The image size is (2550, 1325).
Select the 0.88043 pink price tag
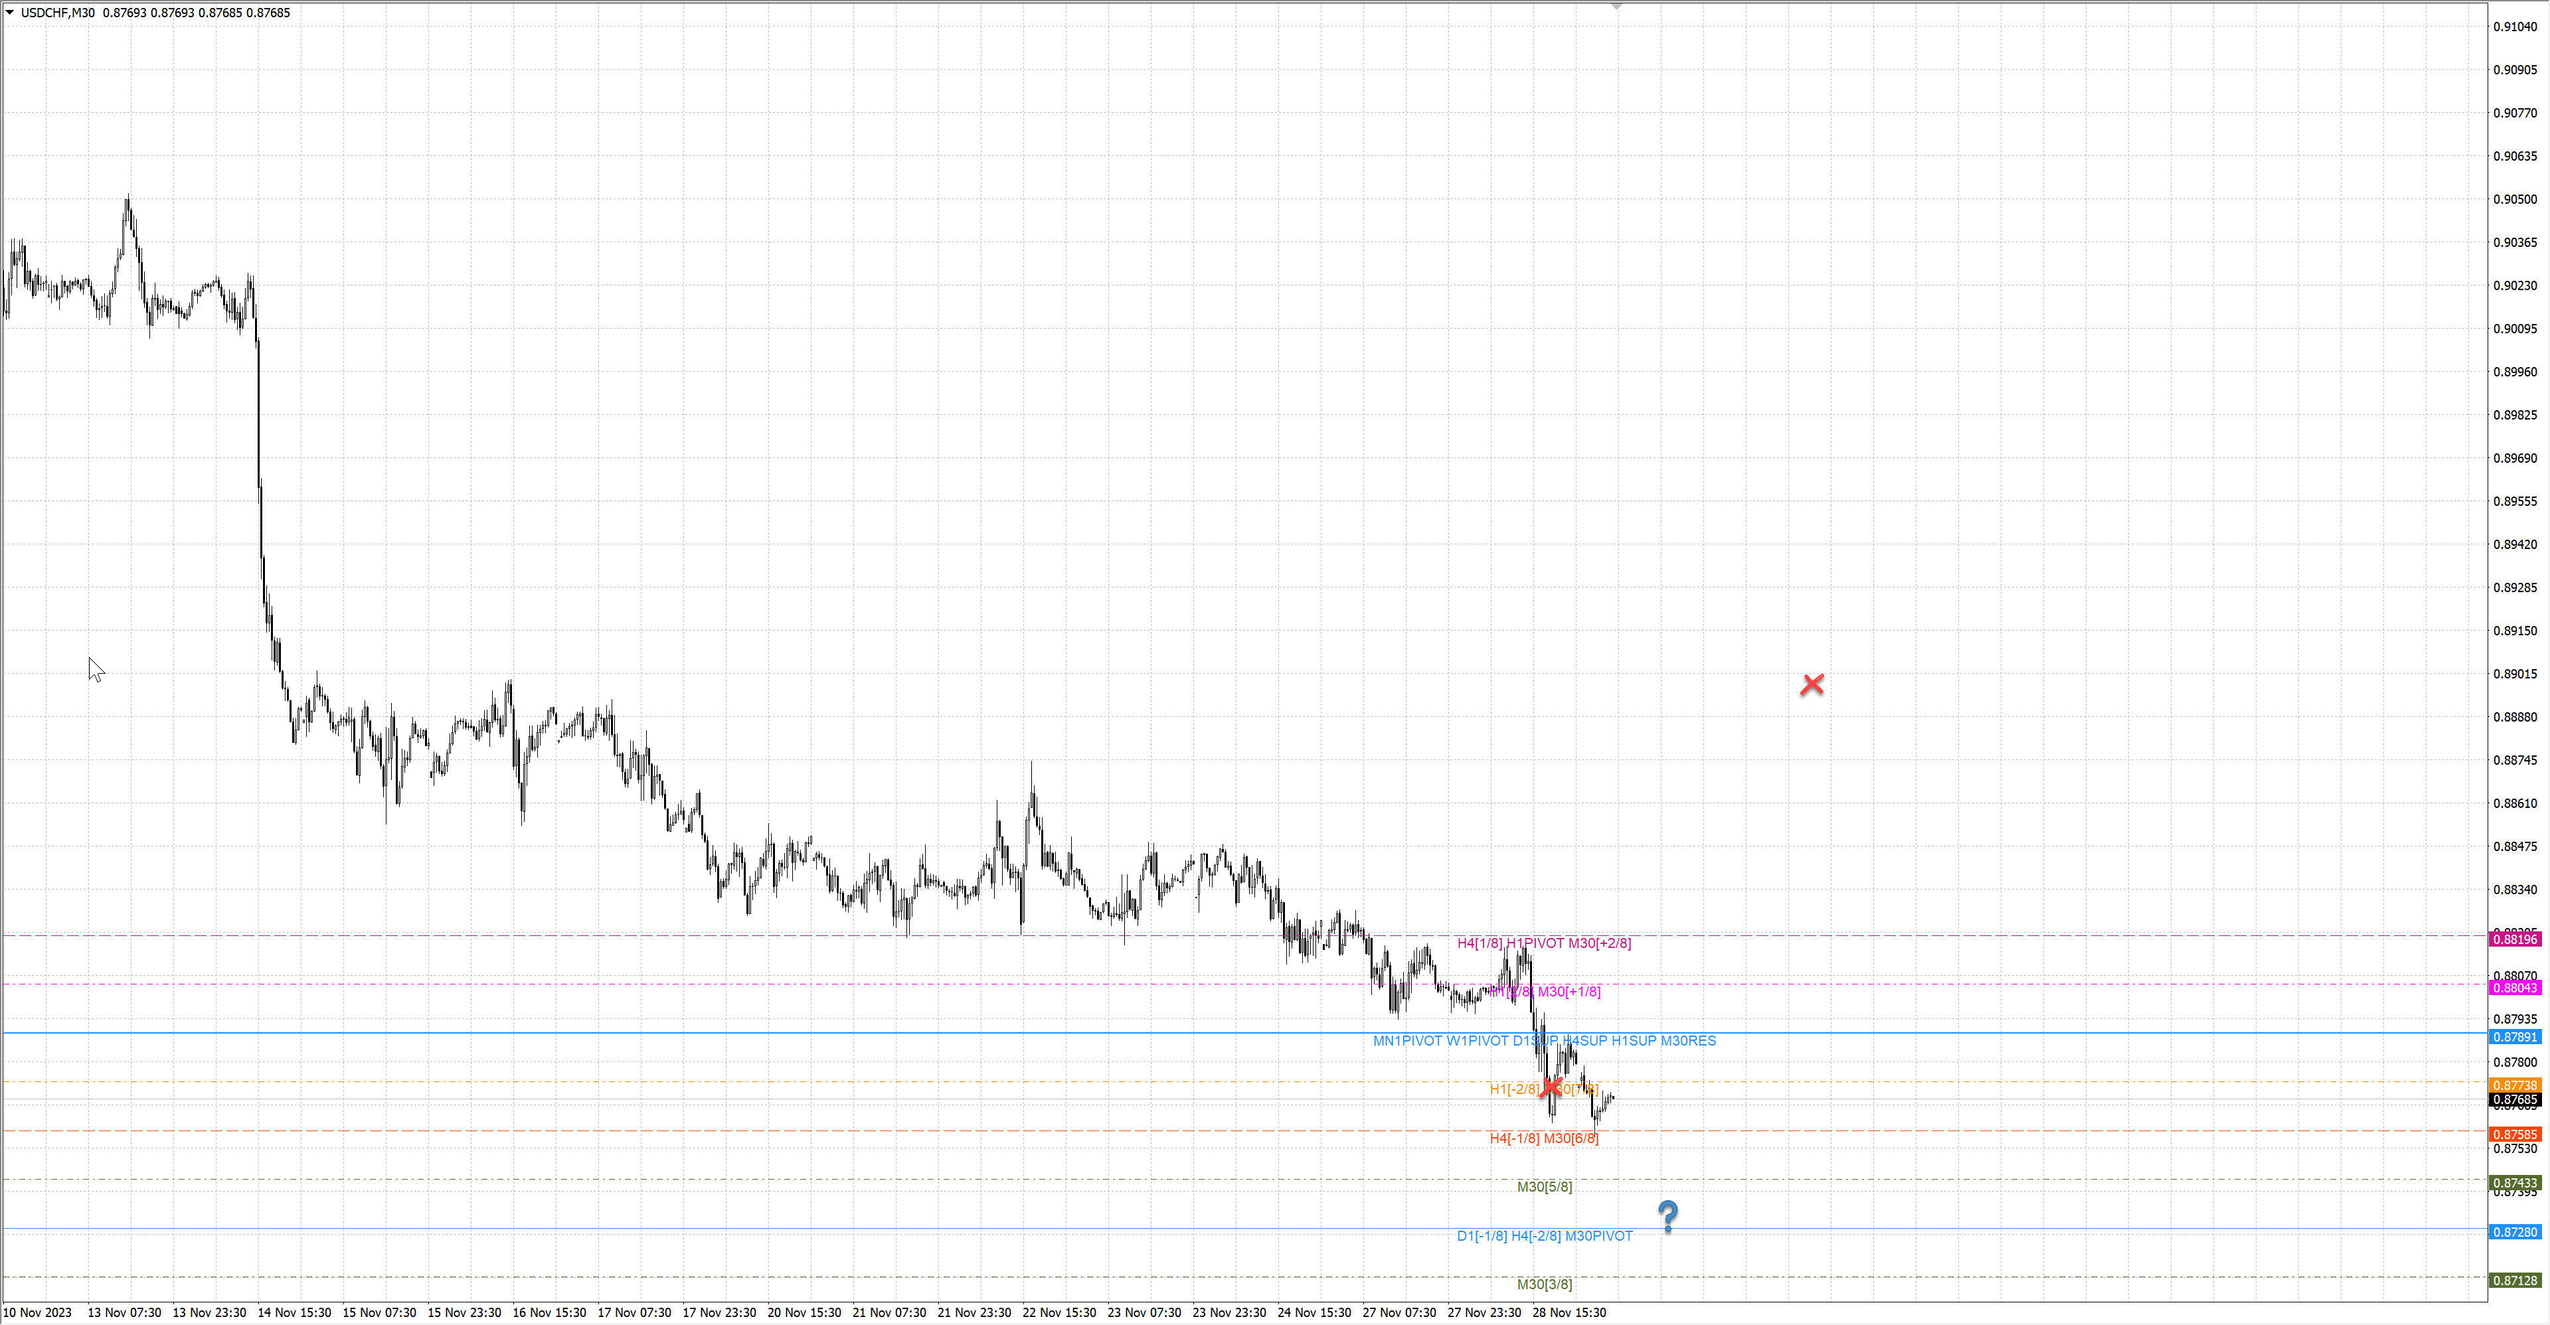click(x=2514, y=988)
